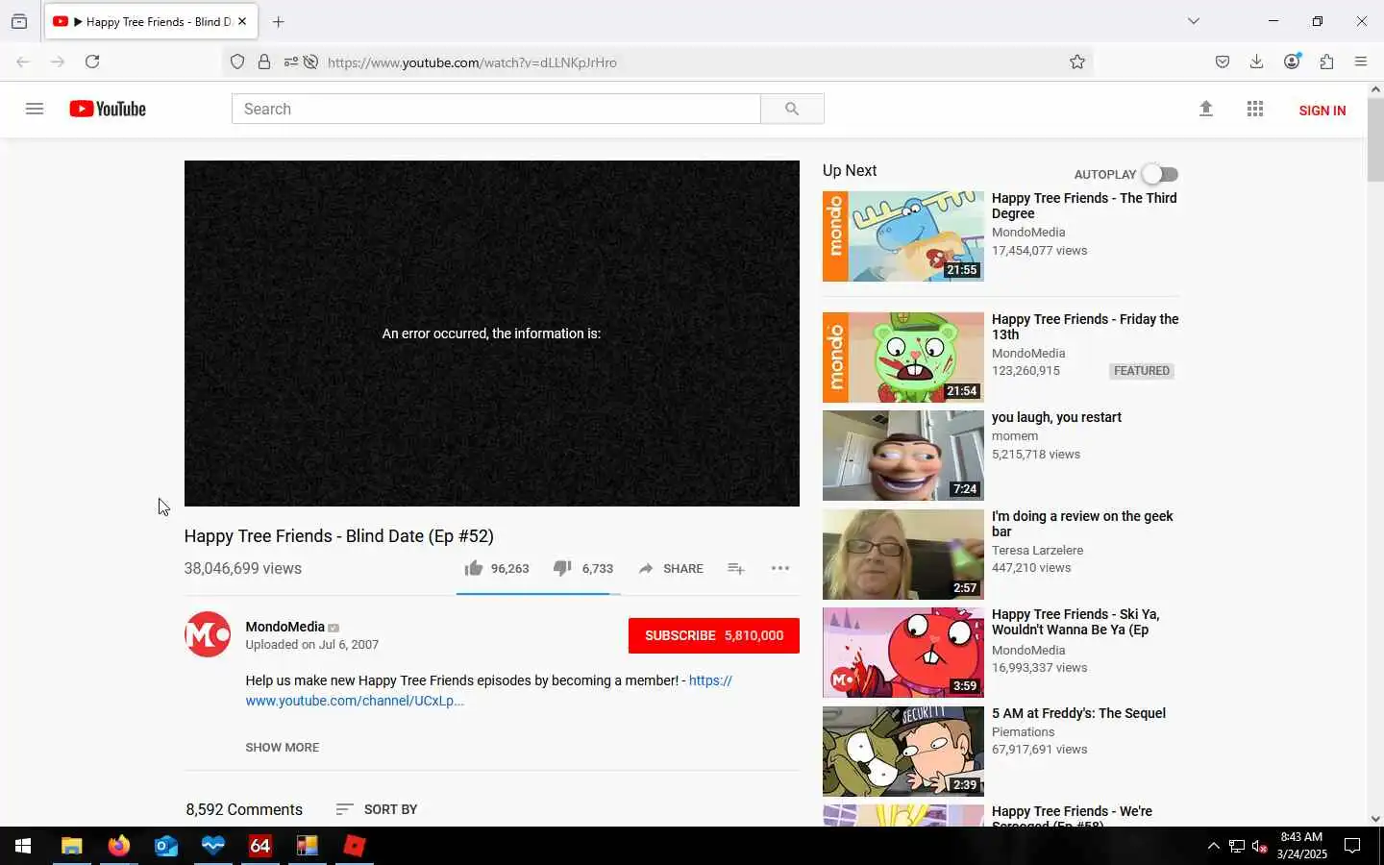This screenshot has height=865, width=1384.
Task: Select the Happy Tree Friends browser tab
Action: coord(152,21)
